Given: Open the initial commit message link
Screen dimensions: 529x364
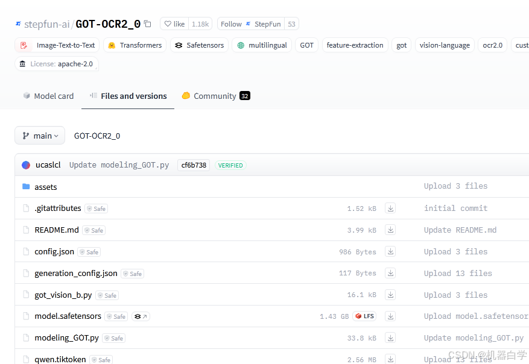Looking at the screenshot, I should click(x=455, y=209).
